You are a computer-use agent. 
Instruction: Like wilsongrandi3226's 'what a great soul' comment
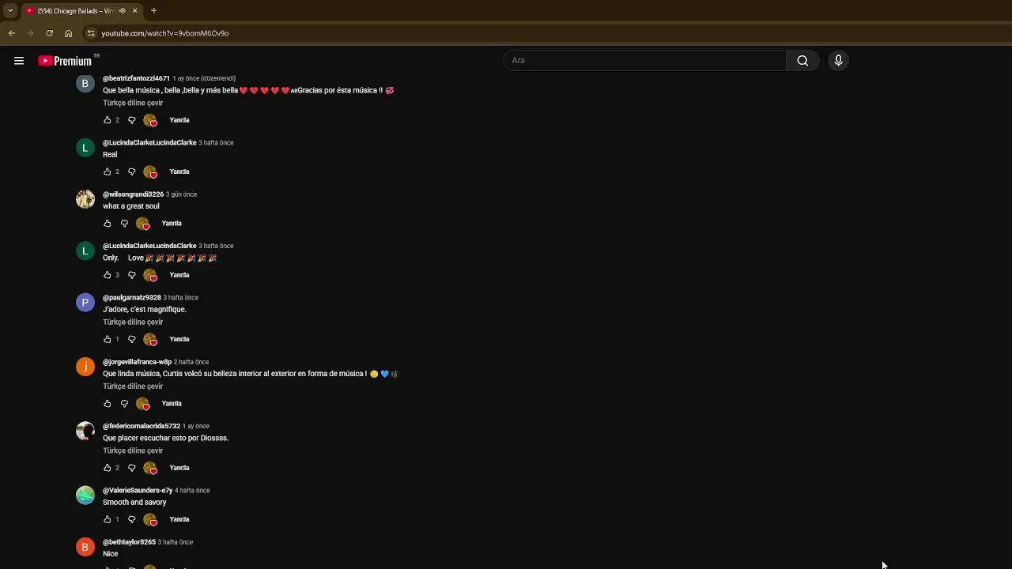click(x=108, y=224)
